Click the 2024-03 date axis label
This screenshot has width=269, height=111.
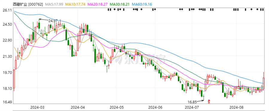click(x=37, y=107)
